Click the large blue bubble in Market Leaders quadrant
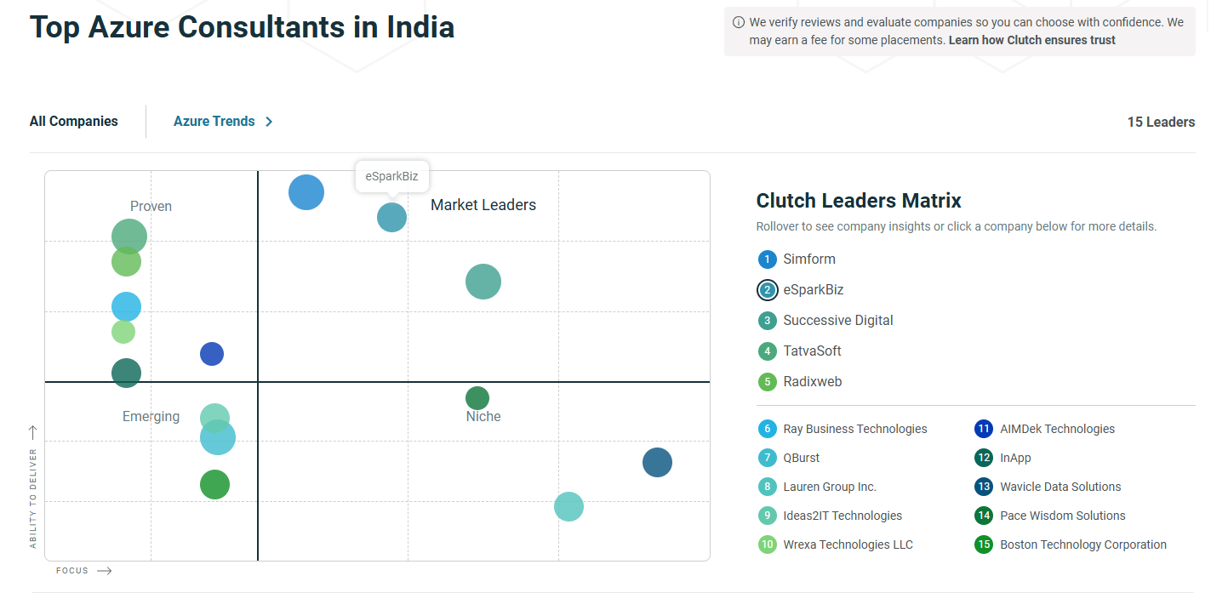Screen dimensions: 1211x593 tap(306, 192)
